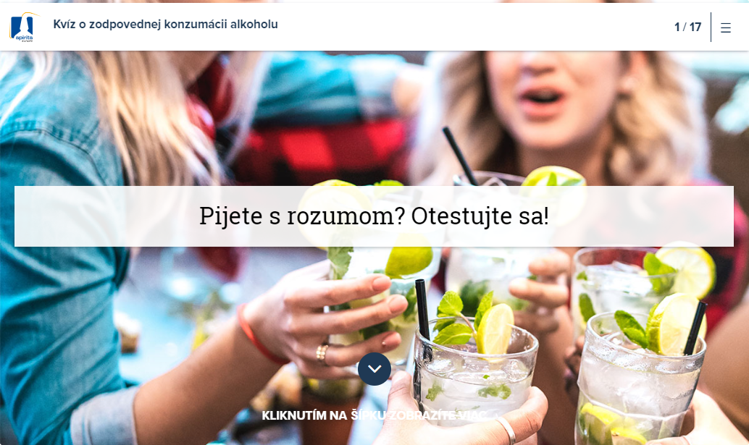
Task: Click the quiz title 'Kvíz o zodpovednej konzumácii alkoholu'
Action: tap(165, 25)
